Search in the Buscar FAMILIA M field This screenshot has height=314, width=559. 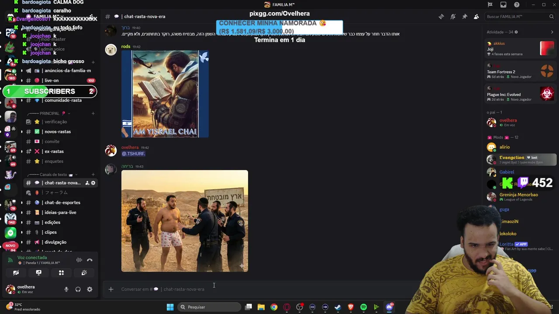(x=520, y=17)
